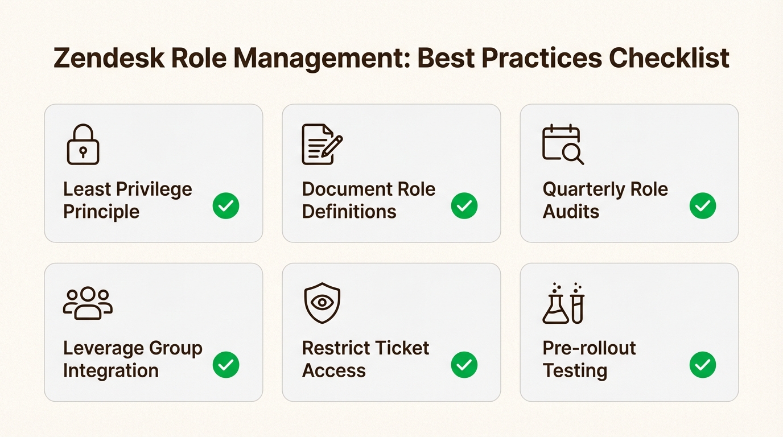The image size is (783, 437).
Task: Toggle the Quarterly Role Audits checkmark
Action: tap(703, 206)
